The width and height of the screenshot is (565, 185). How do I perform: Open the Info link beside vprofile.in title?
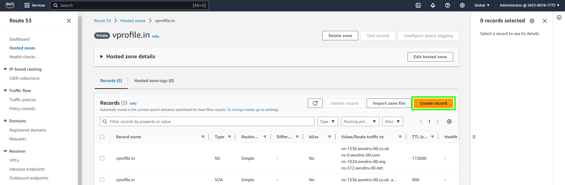pyautogui.click(x=156, y=36)
